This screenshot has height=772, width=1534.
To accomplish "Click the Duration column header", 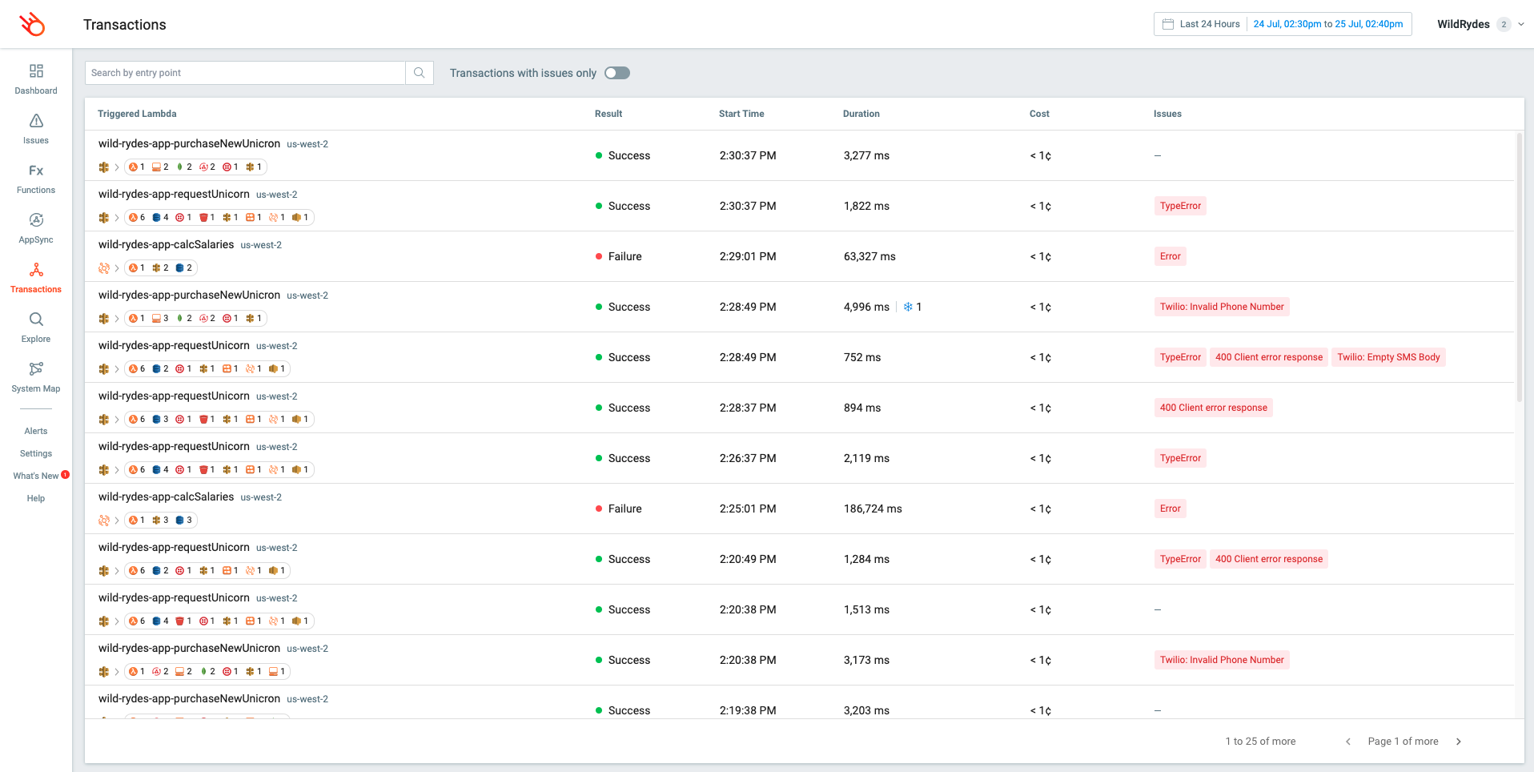I will pyautogui.click(x=861, y=114).
